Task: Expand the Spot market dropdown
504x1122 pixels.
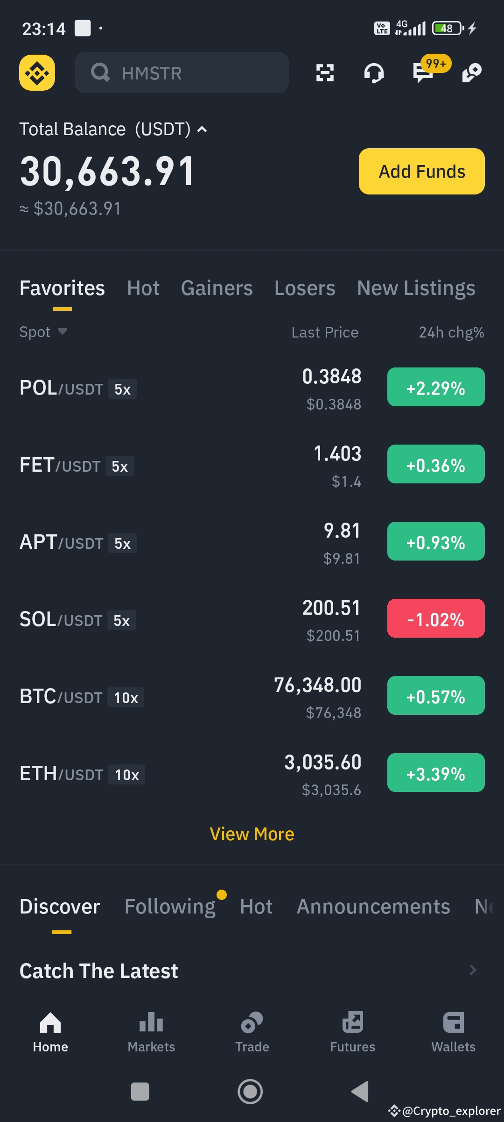Action: click(43, 332)
